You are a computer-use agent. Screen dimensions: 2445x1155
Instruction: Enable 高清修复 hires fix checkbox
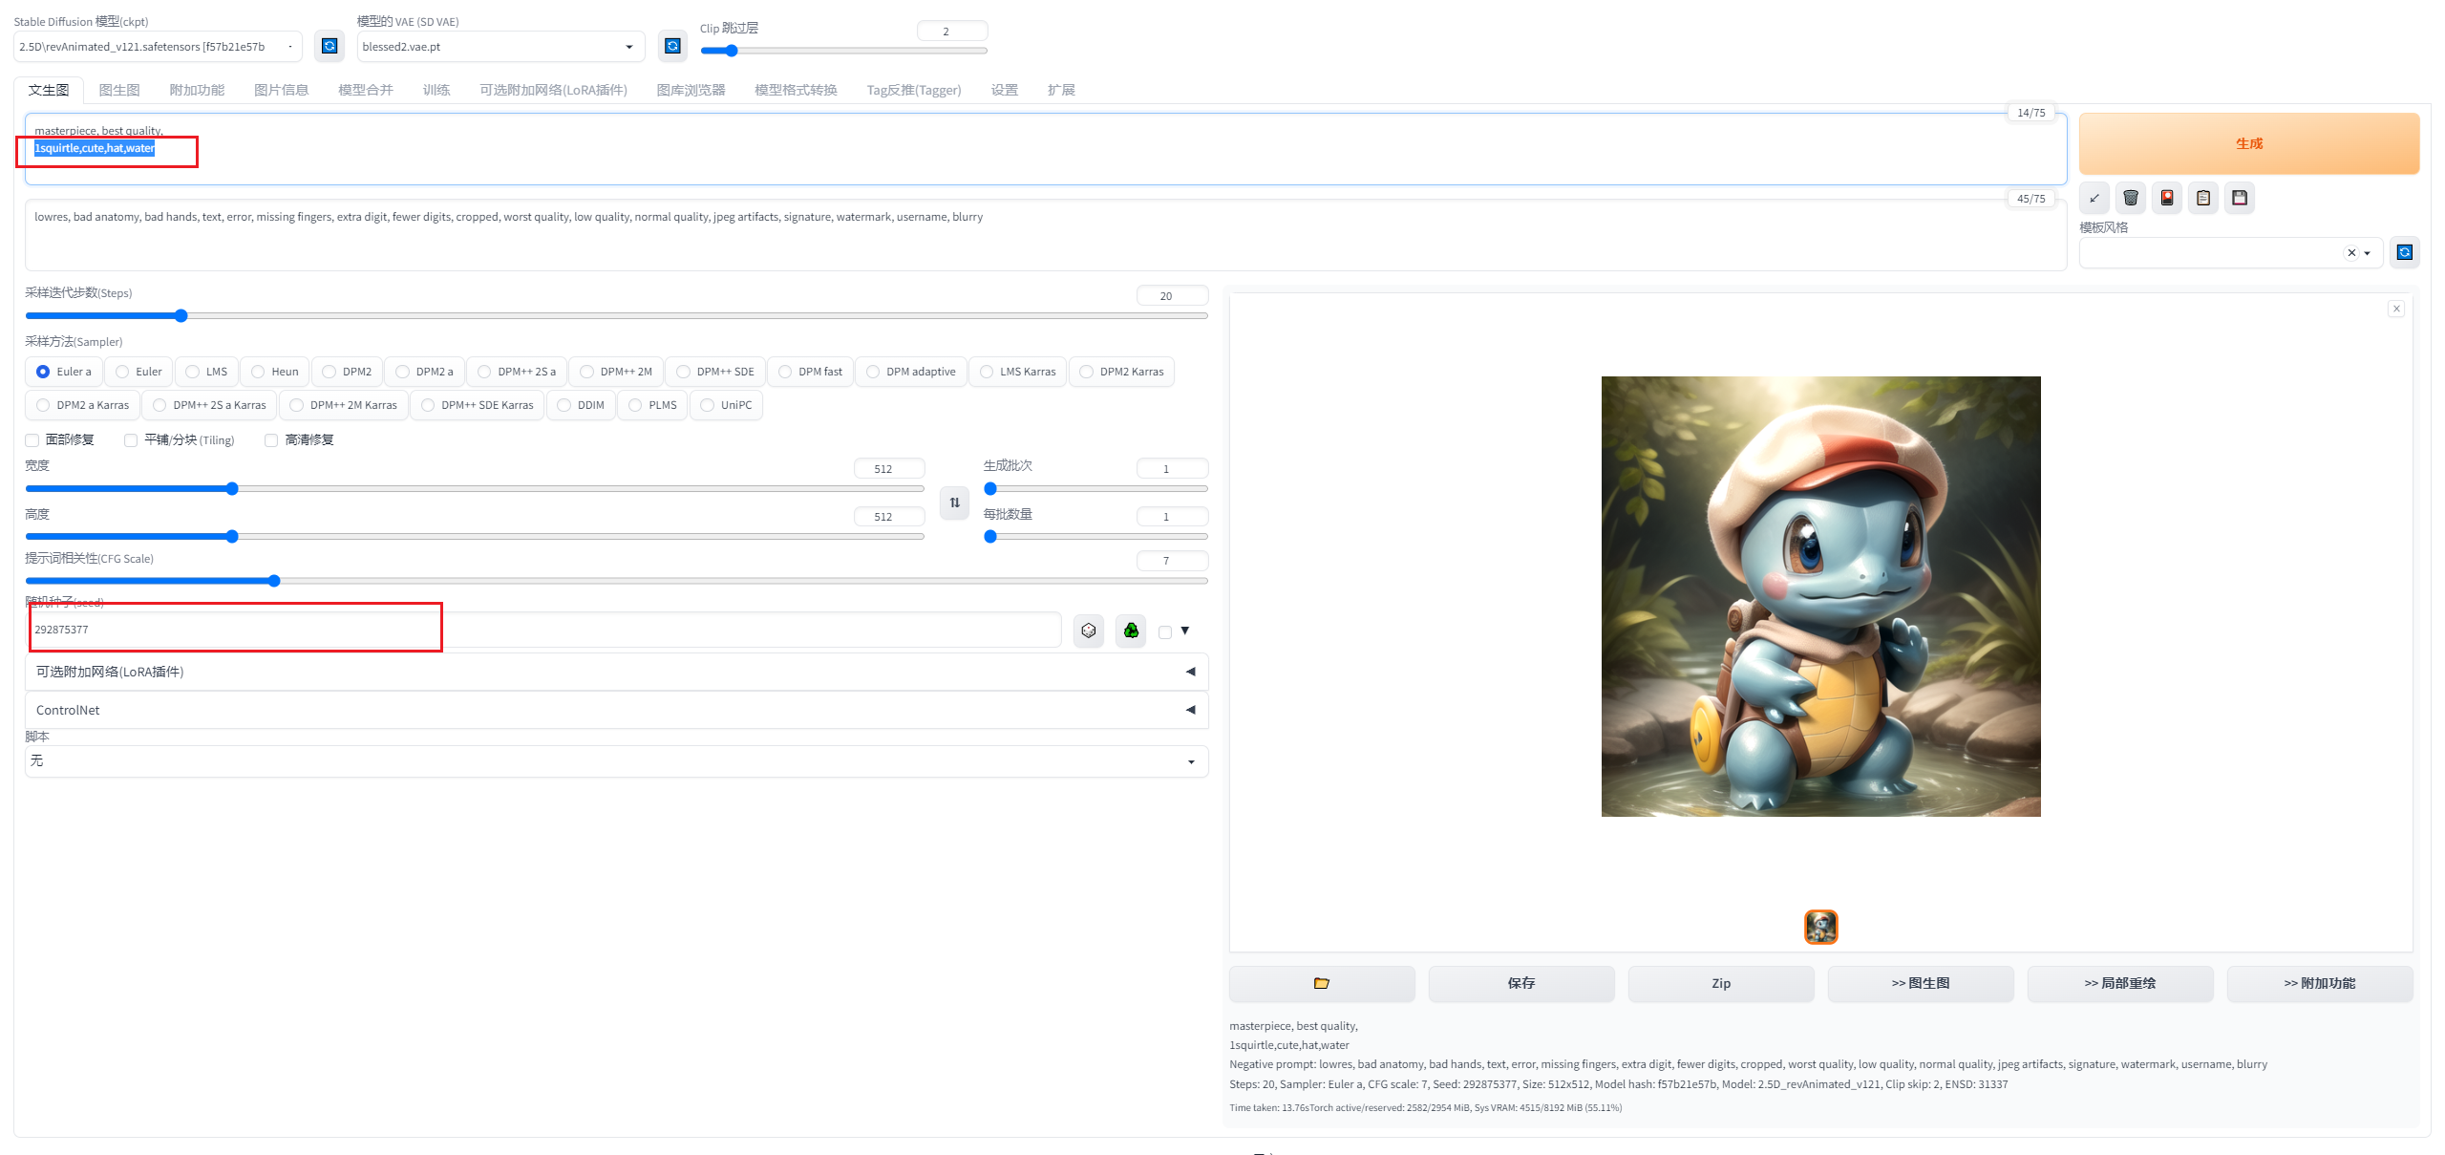[x=271, y=440]
